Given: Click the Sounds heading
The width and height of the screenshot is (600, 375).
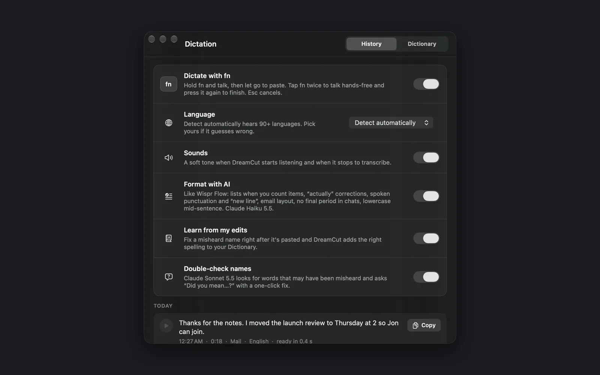Looking at the screenshot, I should (196, 153).
